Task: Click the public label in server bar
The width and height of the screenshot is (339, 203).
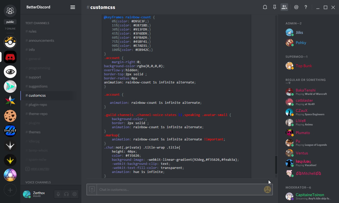Action: 10,22
